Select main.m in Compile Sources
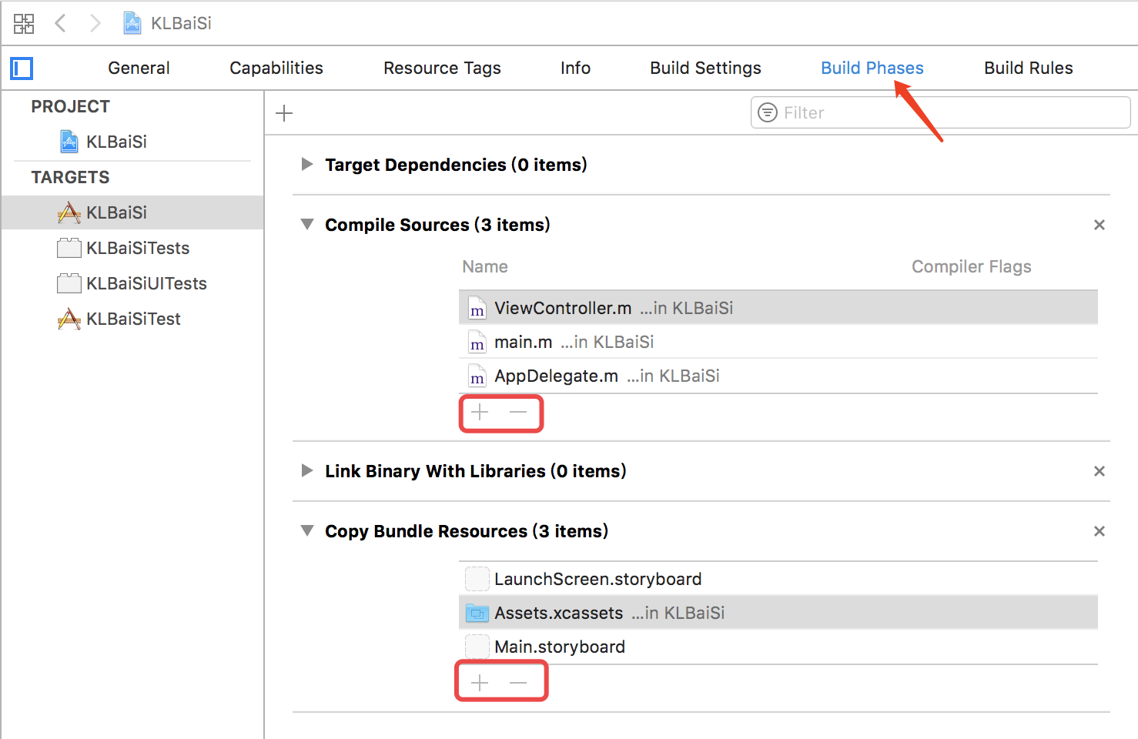This screenshot has width=1138, height=739. 524,342
